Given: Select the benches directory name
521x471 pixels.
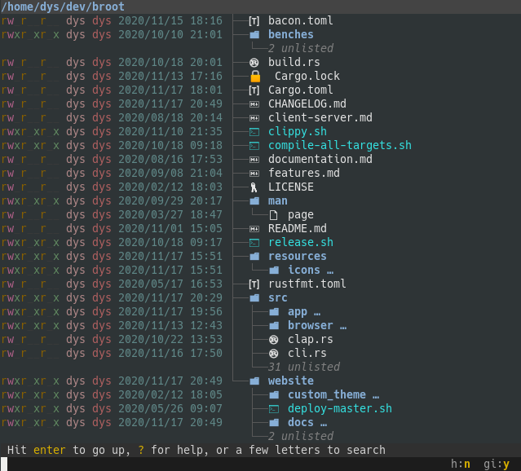Looking at the screenshot, I should click(291, 34).
